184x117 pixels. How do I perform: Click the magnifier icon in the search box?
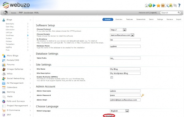coord(178,13)
